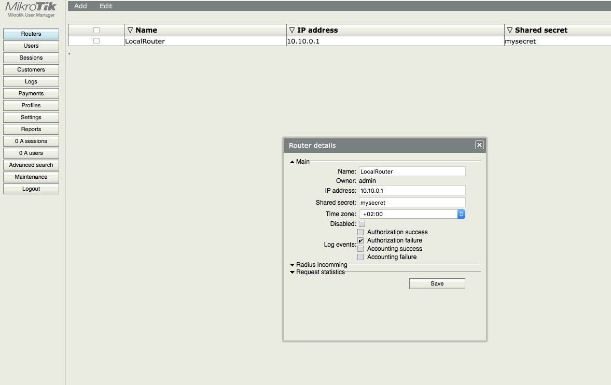This screenshot has width=611, height=385.
Task: Expand the Request statistics section
Action: click(x=319, y=272)
